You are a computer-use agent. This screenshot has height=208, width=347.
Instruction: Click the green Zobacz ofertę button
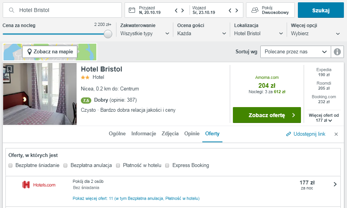pyautogui.click(x=267, y=115)
